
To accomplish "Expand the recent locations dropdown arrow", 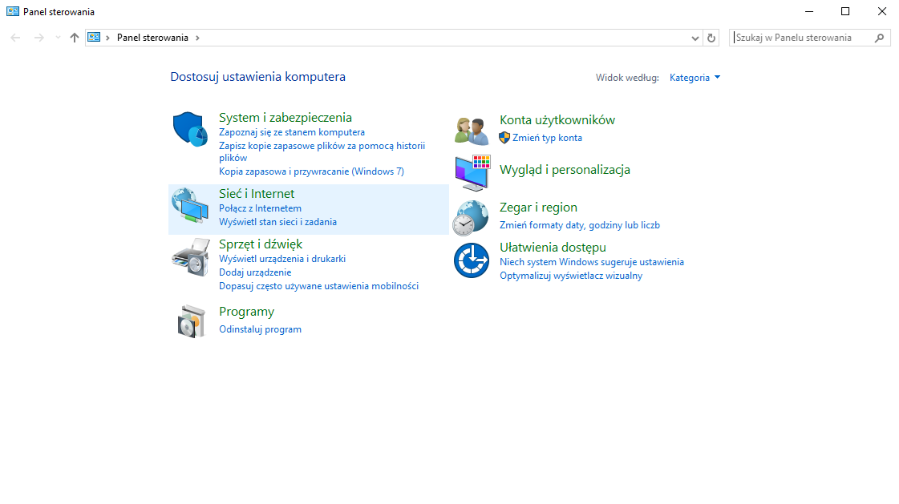I will point(57,38).
